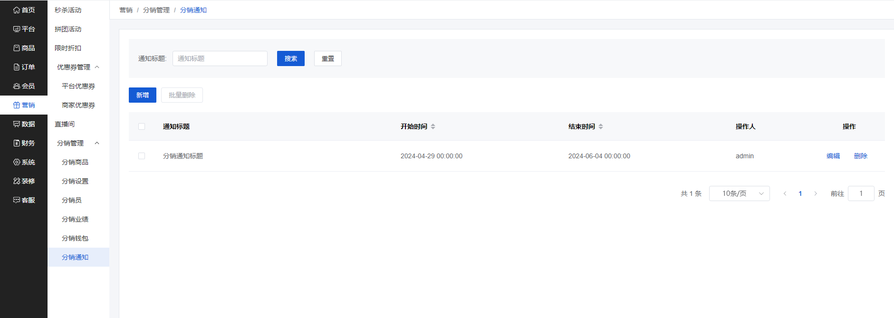This screenshot has width=894, height=318.
Task: Open the 首页 home icon in sidebar
Action: (17, 10)
